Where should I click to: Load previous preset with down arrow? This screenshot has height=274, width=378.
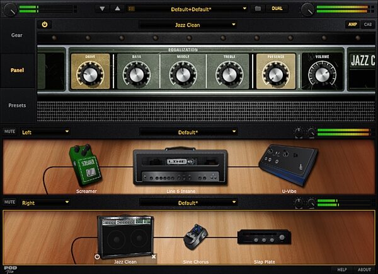pos(102,9)
